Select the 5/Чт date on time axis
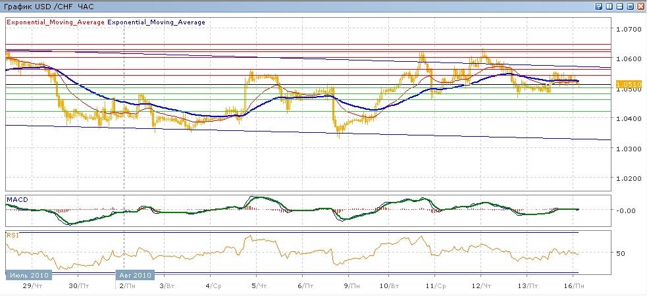647x296 pixels. (255, 286)
